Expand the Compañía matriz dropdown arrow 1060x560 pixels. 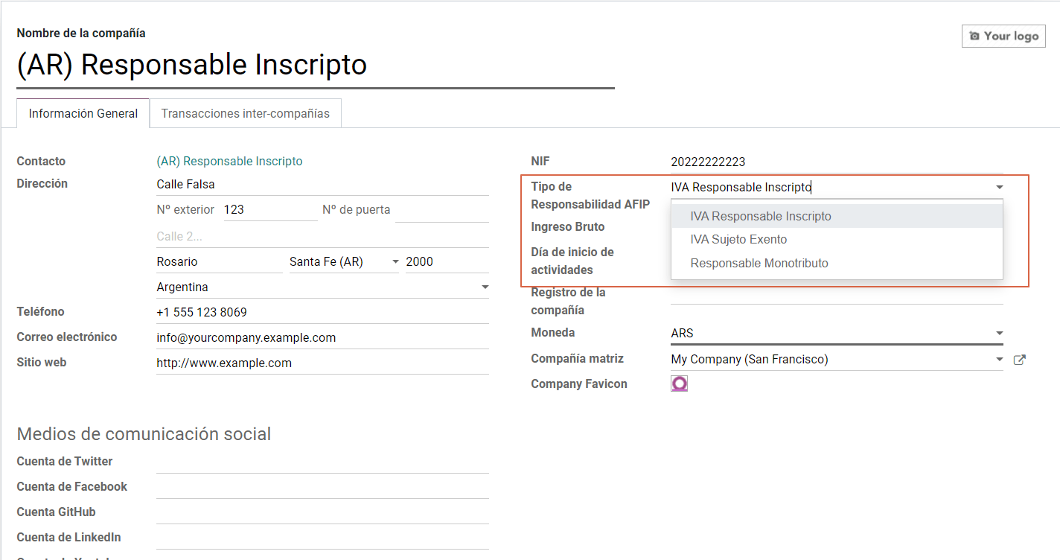(x=999, y=360)
